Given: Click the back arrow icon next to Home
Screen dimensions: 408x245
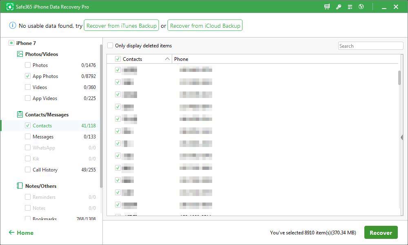Looking at the screenshot, I should pyautogui.click(x=11, y=232).
